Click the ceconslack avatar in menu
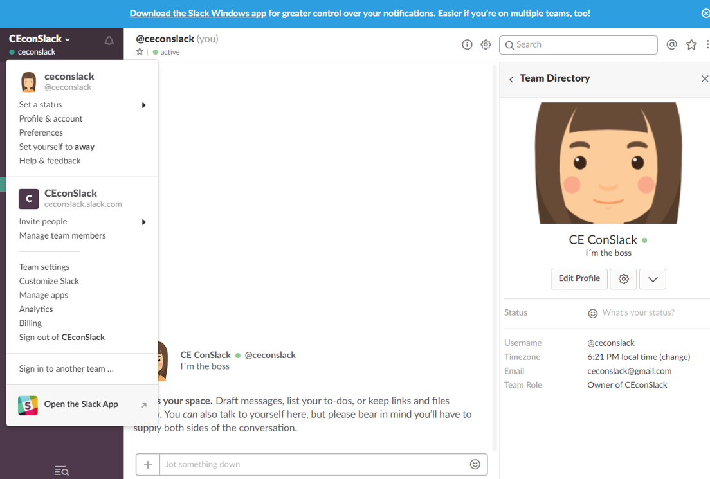710x479 pixels. (x=28, y=82)
